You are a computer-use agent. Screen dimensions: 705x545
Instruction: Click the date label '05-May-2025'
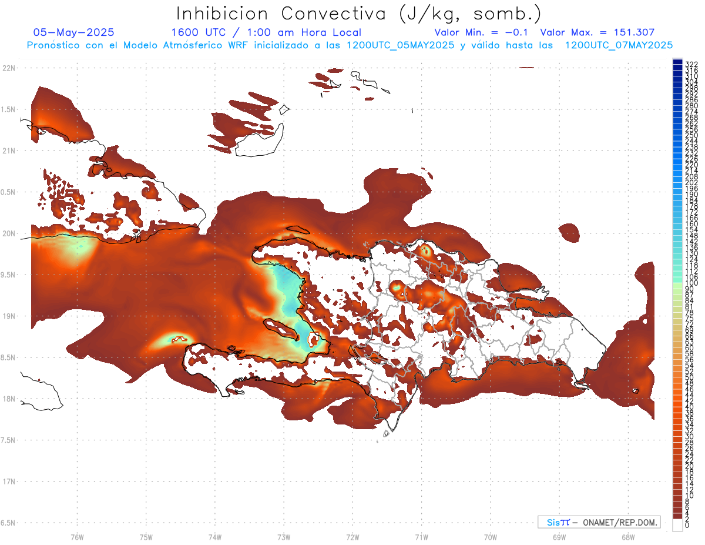pos(73,32)
